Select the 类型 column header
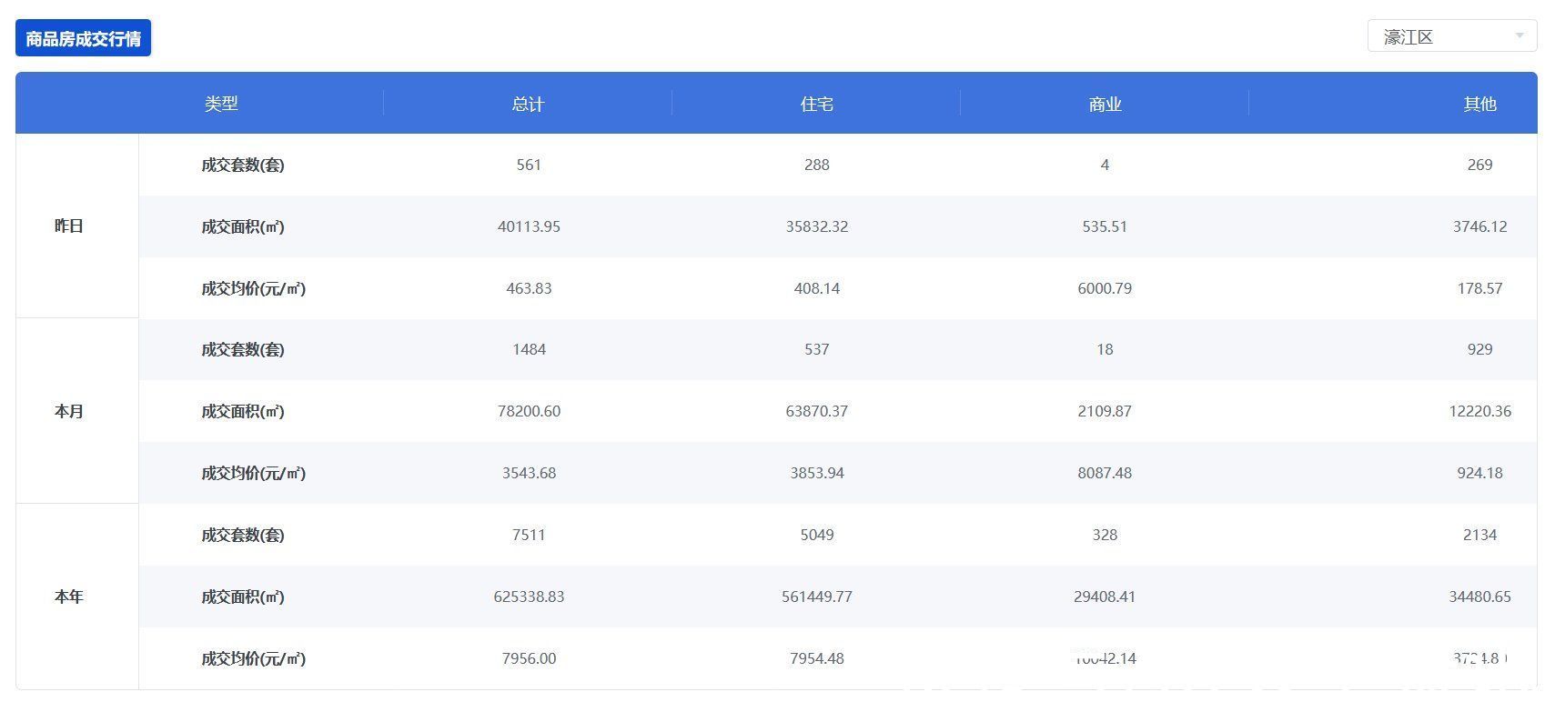 (x=221, y=104)
